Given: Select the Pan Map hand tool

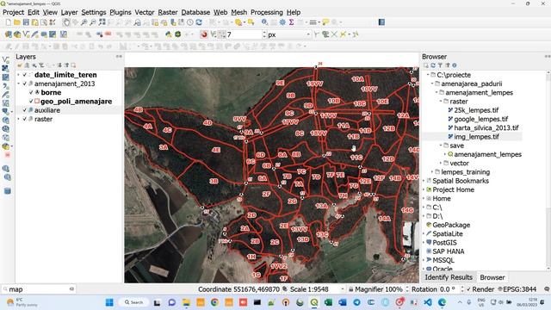Looking at the screenshot, I should click(66, 22).
